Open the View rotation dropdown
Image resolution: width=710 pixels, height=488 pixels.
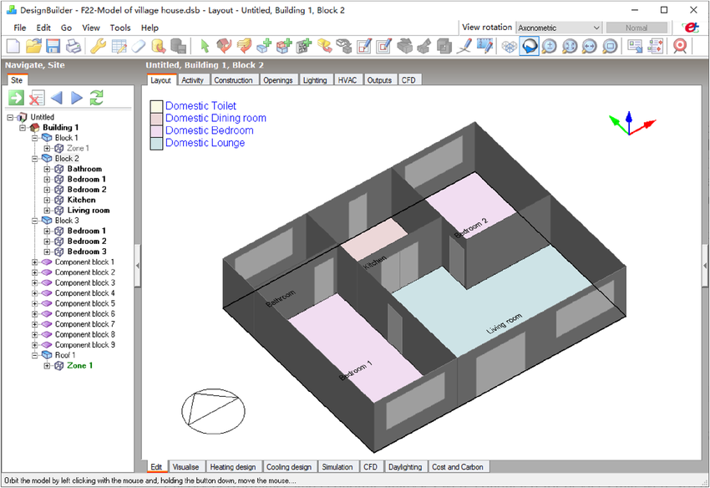click(598, 27)
